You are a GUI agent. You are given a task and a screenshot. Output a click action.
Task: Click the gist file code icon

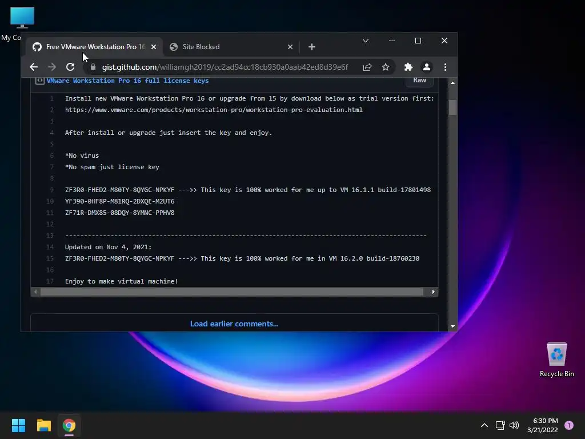(x=39, y=81)
